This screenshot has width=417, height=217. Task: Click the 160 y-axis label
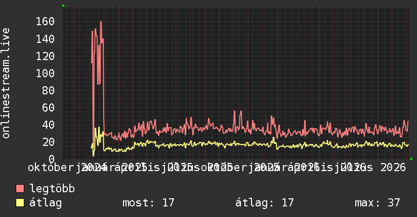point(45,22)
